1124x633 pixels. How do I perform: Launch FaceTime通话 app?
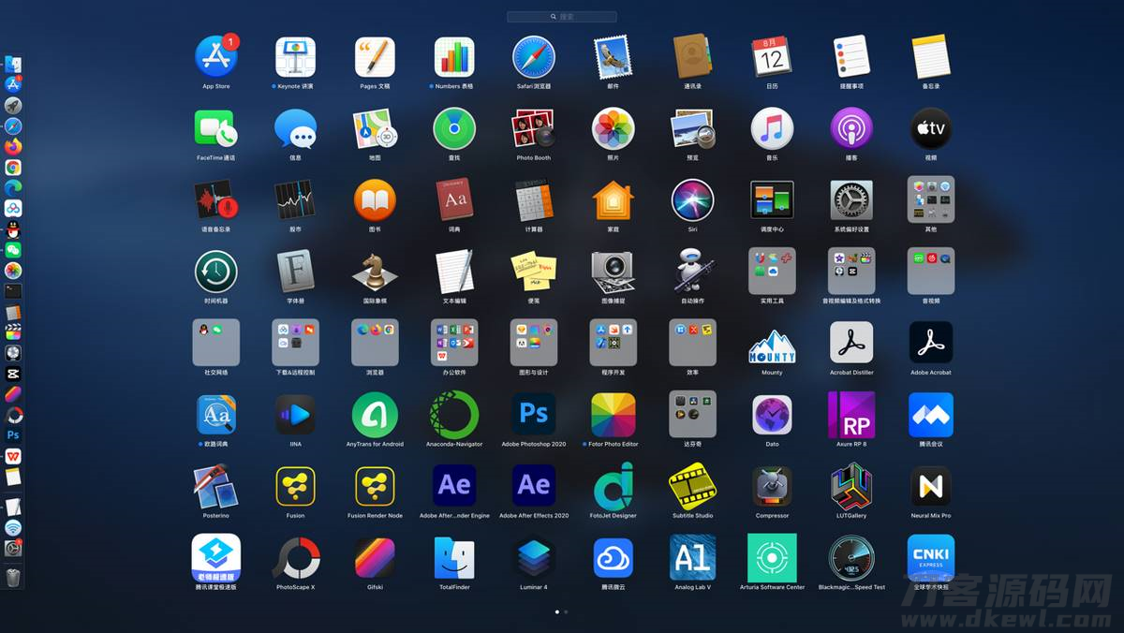pyautogui.click(x=215, y=129)
